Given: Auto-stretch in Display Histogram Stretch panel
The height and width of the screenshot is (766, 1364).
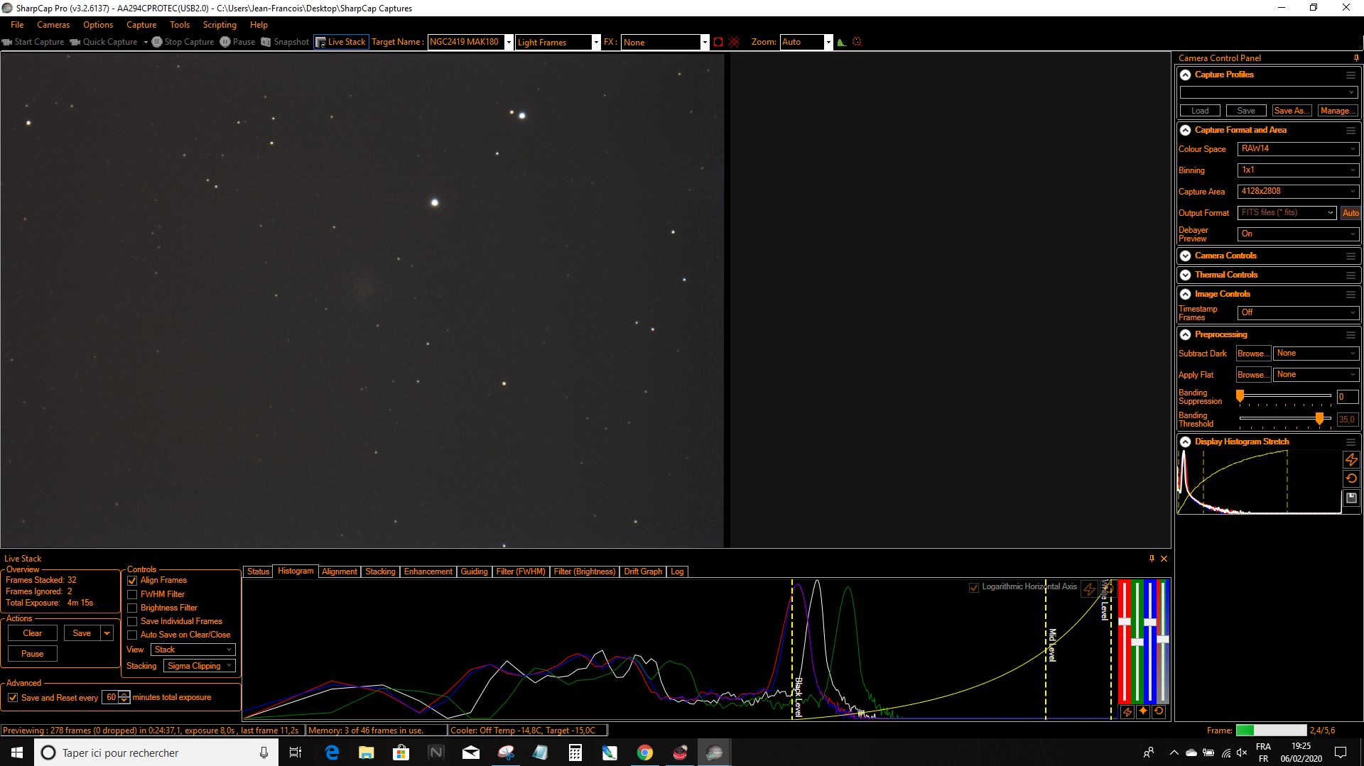Looking at the screenshot, I should [1351, 459].
